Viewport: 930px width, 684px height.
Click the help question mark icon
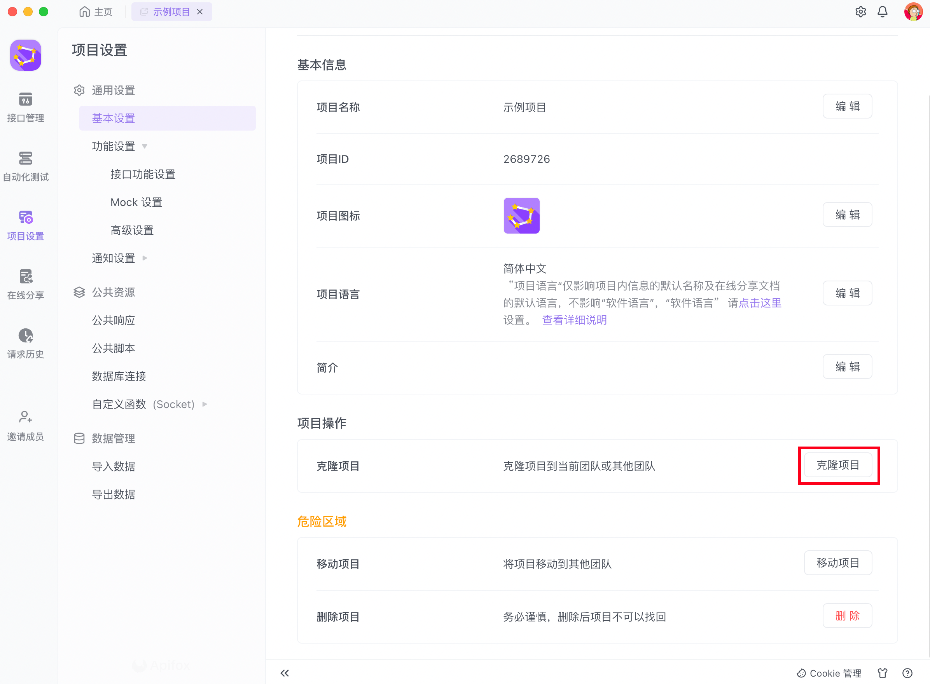coord(907,673)
